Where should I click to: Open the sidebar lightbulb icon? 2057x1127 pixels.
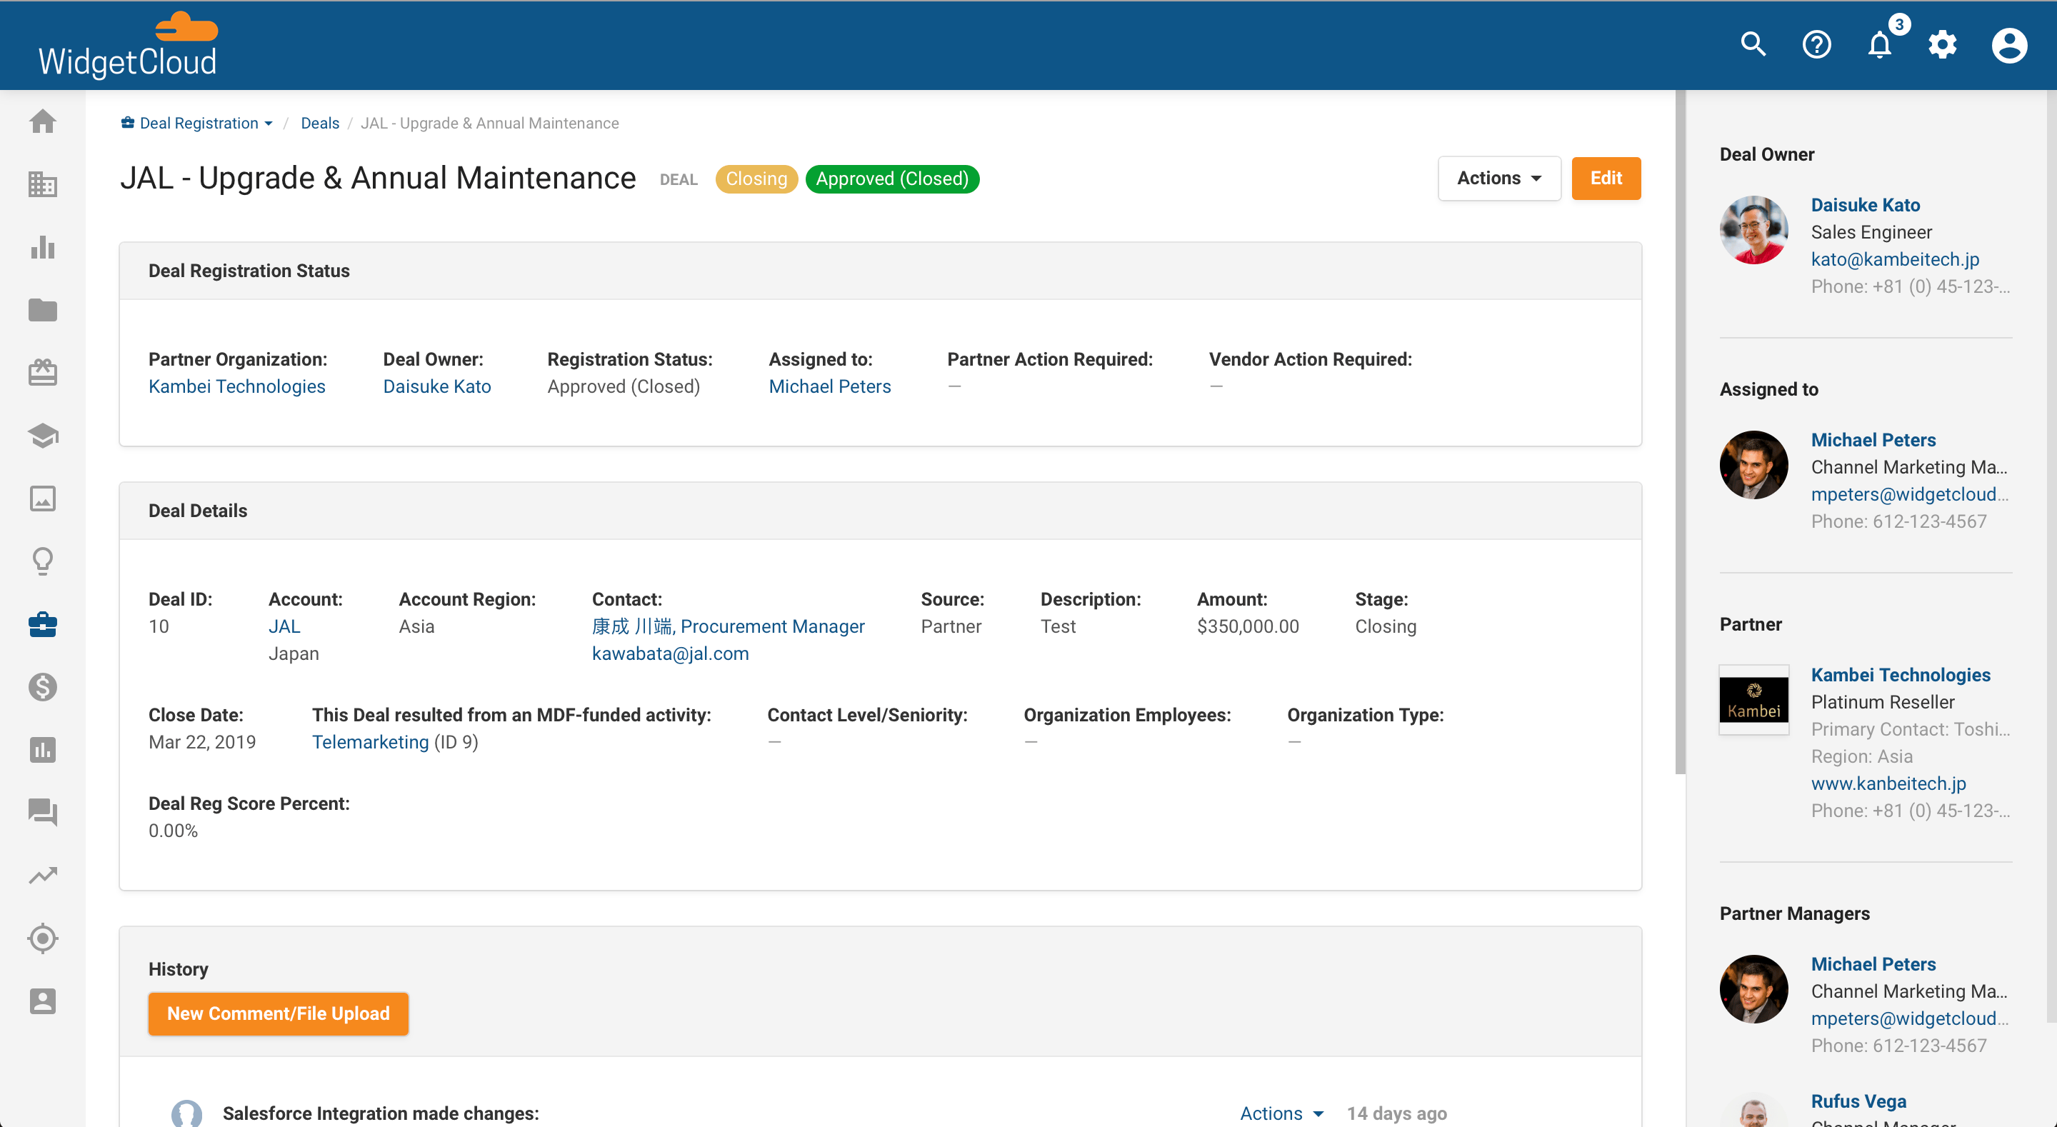click(43, 561)
